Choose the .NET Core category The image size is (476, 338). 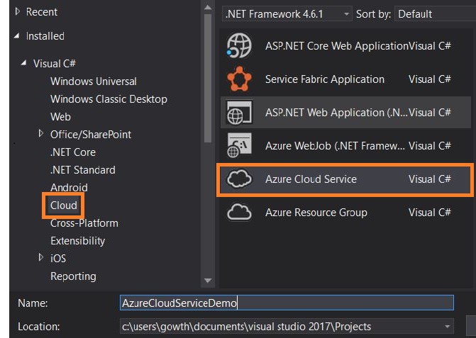[72, 152]
